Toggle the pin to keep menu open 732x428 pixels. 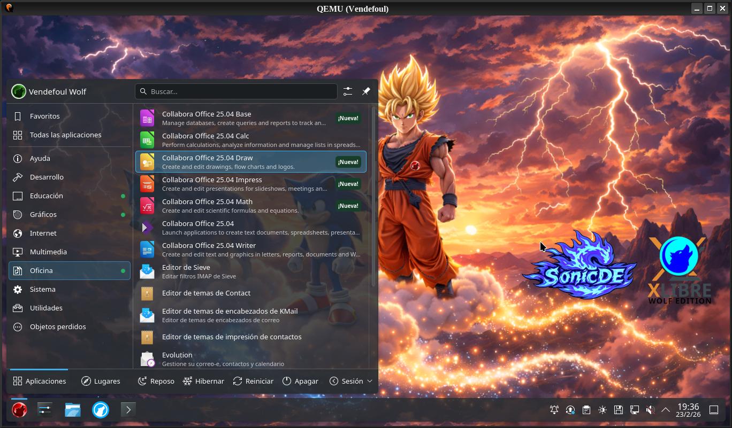(366, 91)
